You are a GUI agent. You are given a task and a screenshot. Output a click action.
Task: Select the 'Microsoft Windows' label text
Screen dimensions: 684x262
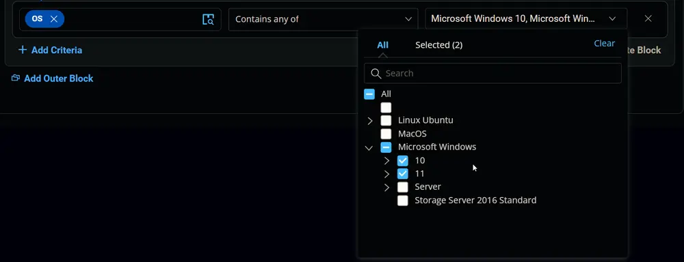tap(437, 147)
